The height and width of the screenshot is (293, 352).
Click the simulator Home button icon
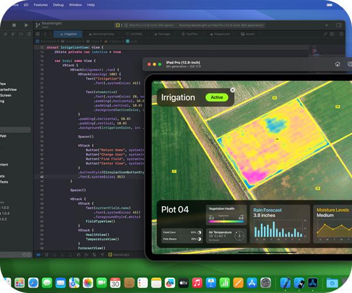(x=337, y=64)
